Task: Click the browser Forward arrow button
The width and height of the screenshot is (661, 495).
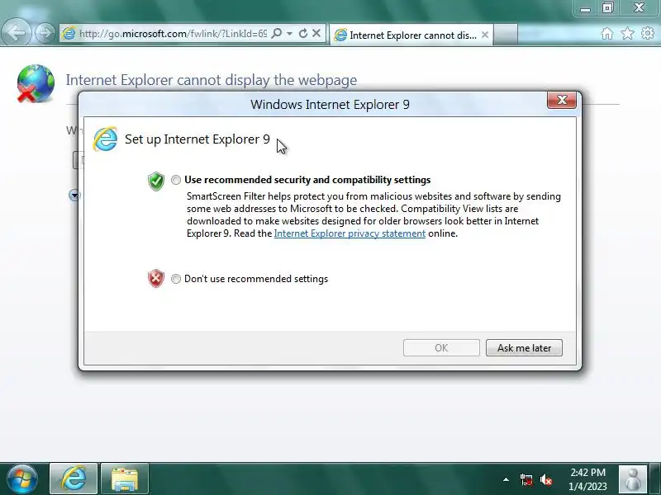Action: [x=45, y=33]
